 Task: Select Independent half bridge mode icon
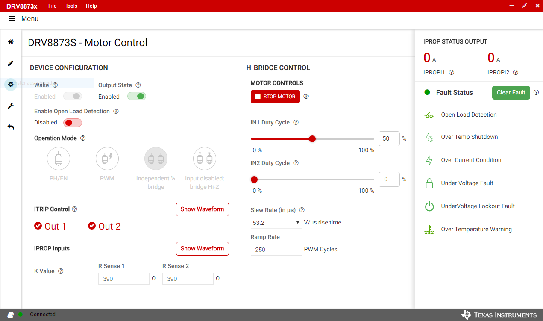[x=156, y=159]
